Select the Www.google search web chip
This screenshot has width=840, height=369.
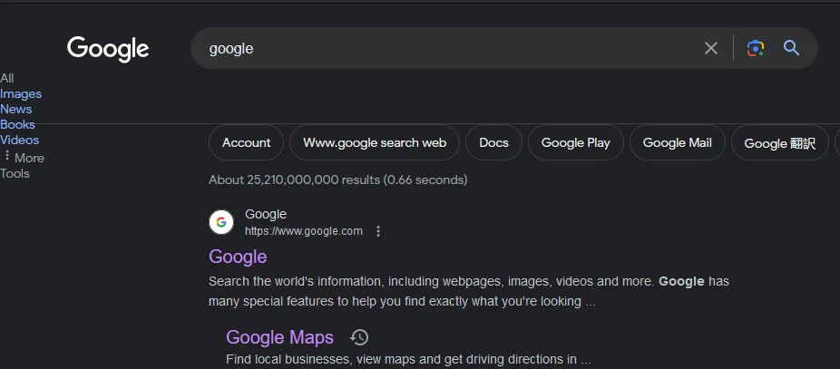[x=375, y=142]
